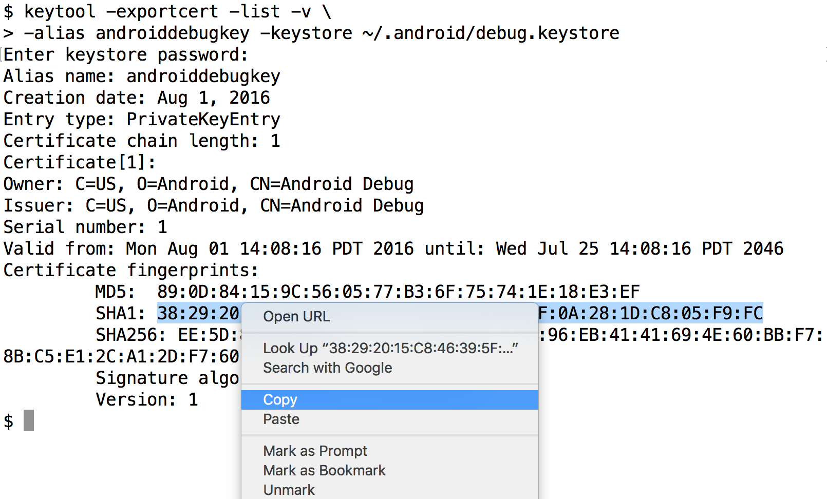Click the Entry type PrivateKeyEntry text
Image resolution: width=827 pixels, height=499 pixels.
tap(142, 119)
